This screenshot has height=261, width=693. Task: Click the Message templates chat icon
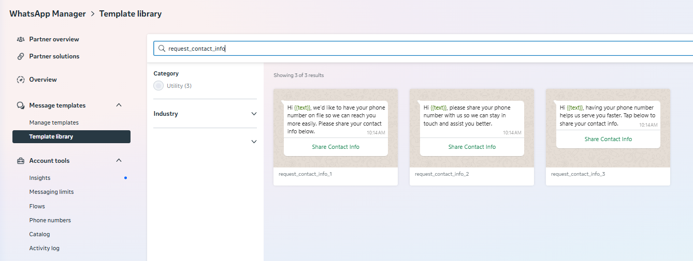(x=21, y=105)
